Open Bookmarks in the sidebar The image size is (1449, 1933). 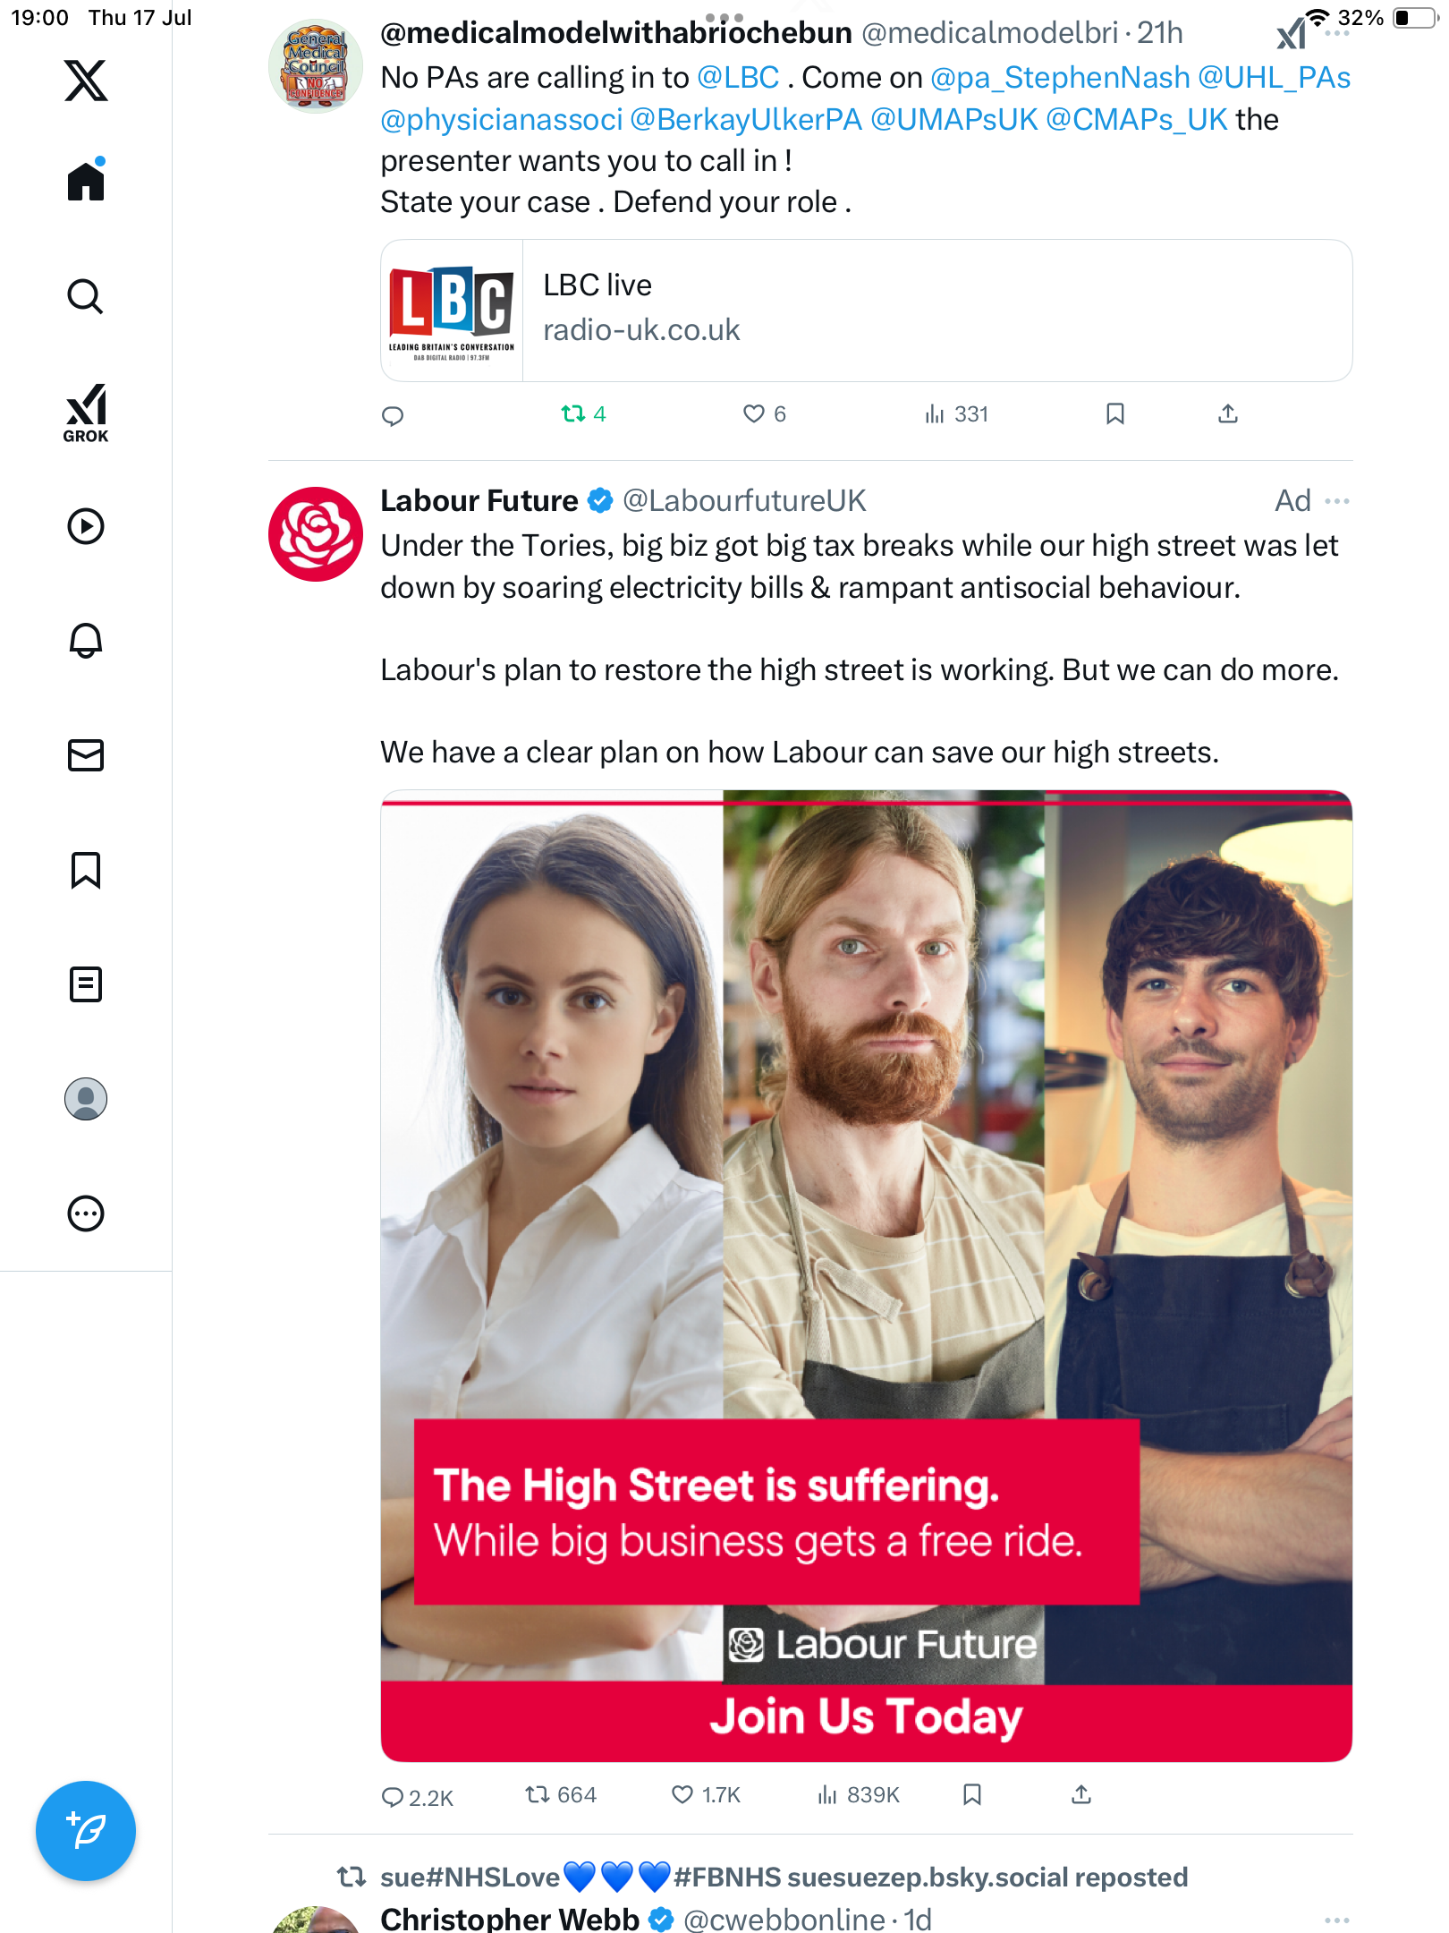click(x=86, y=870)
